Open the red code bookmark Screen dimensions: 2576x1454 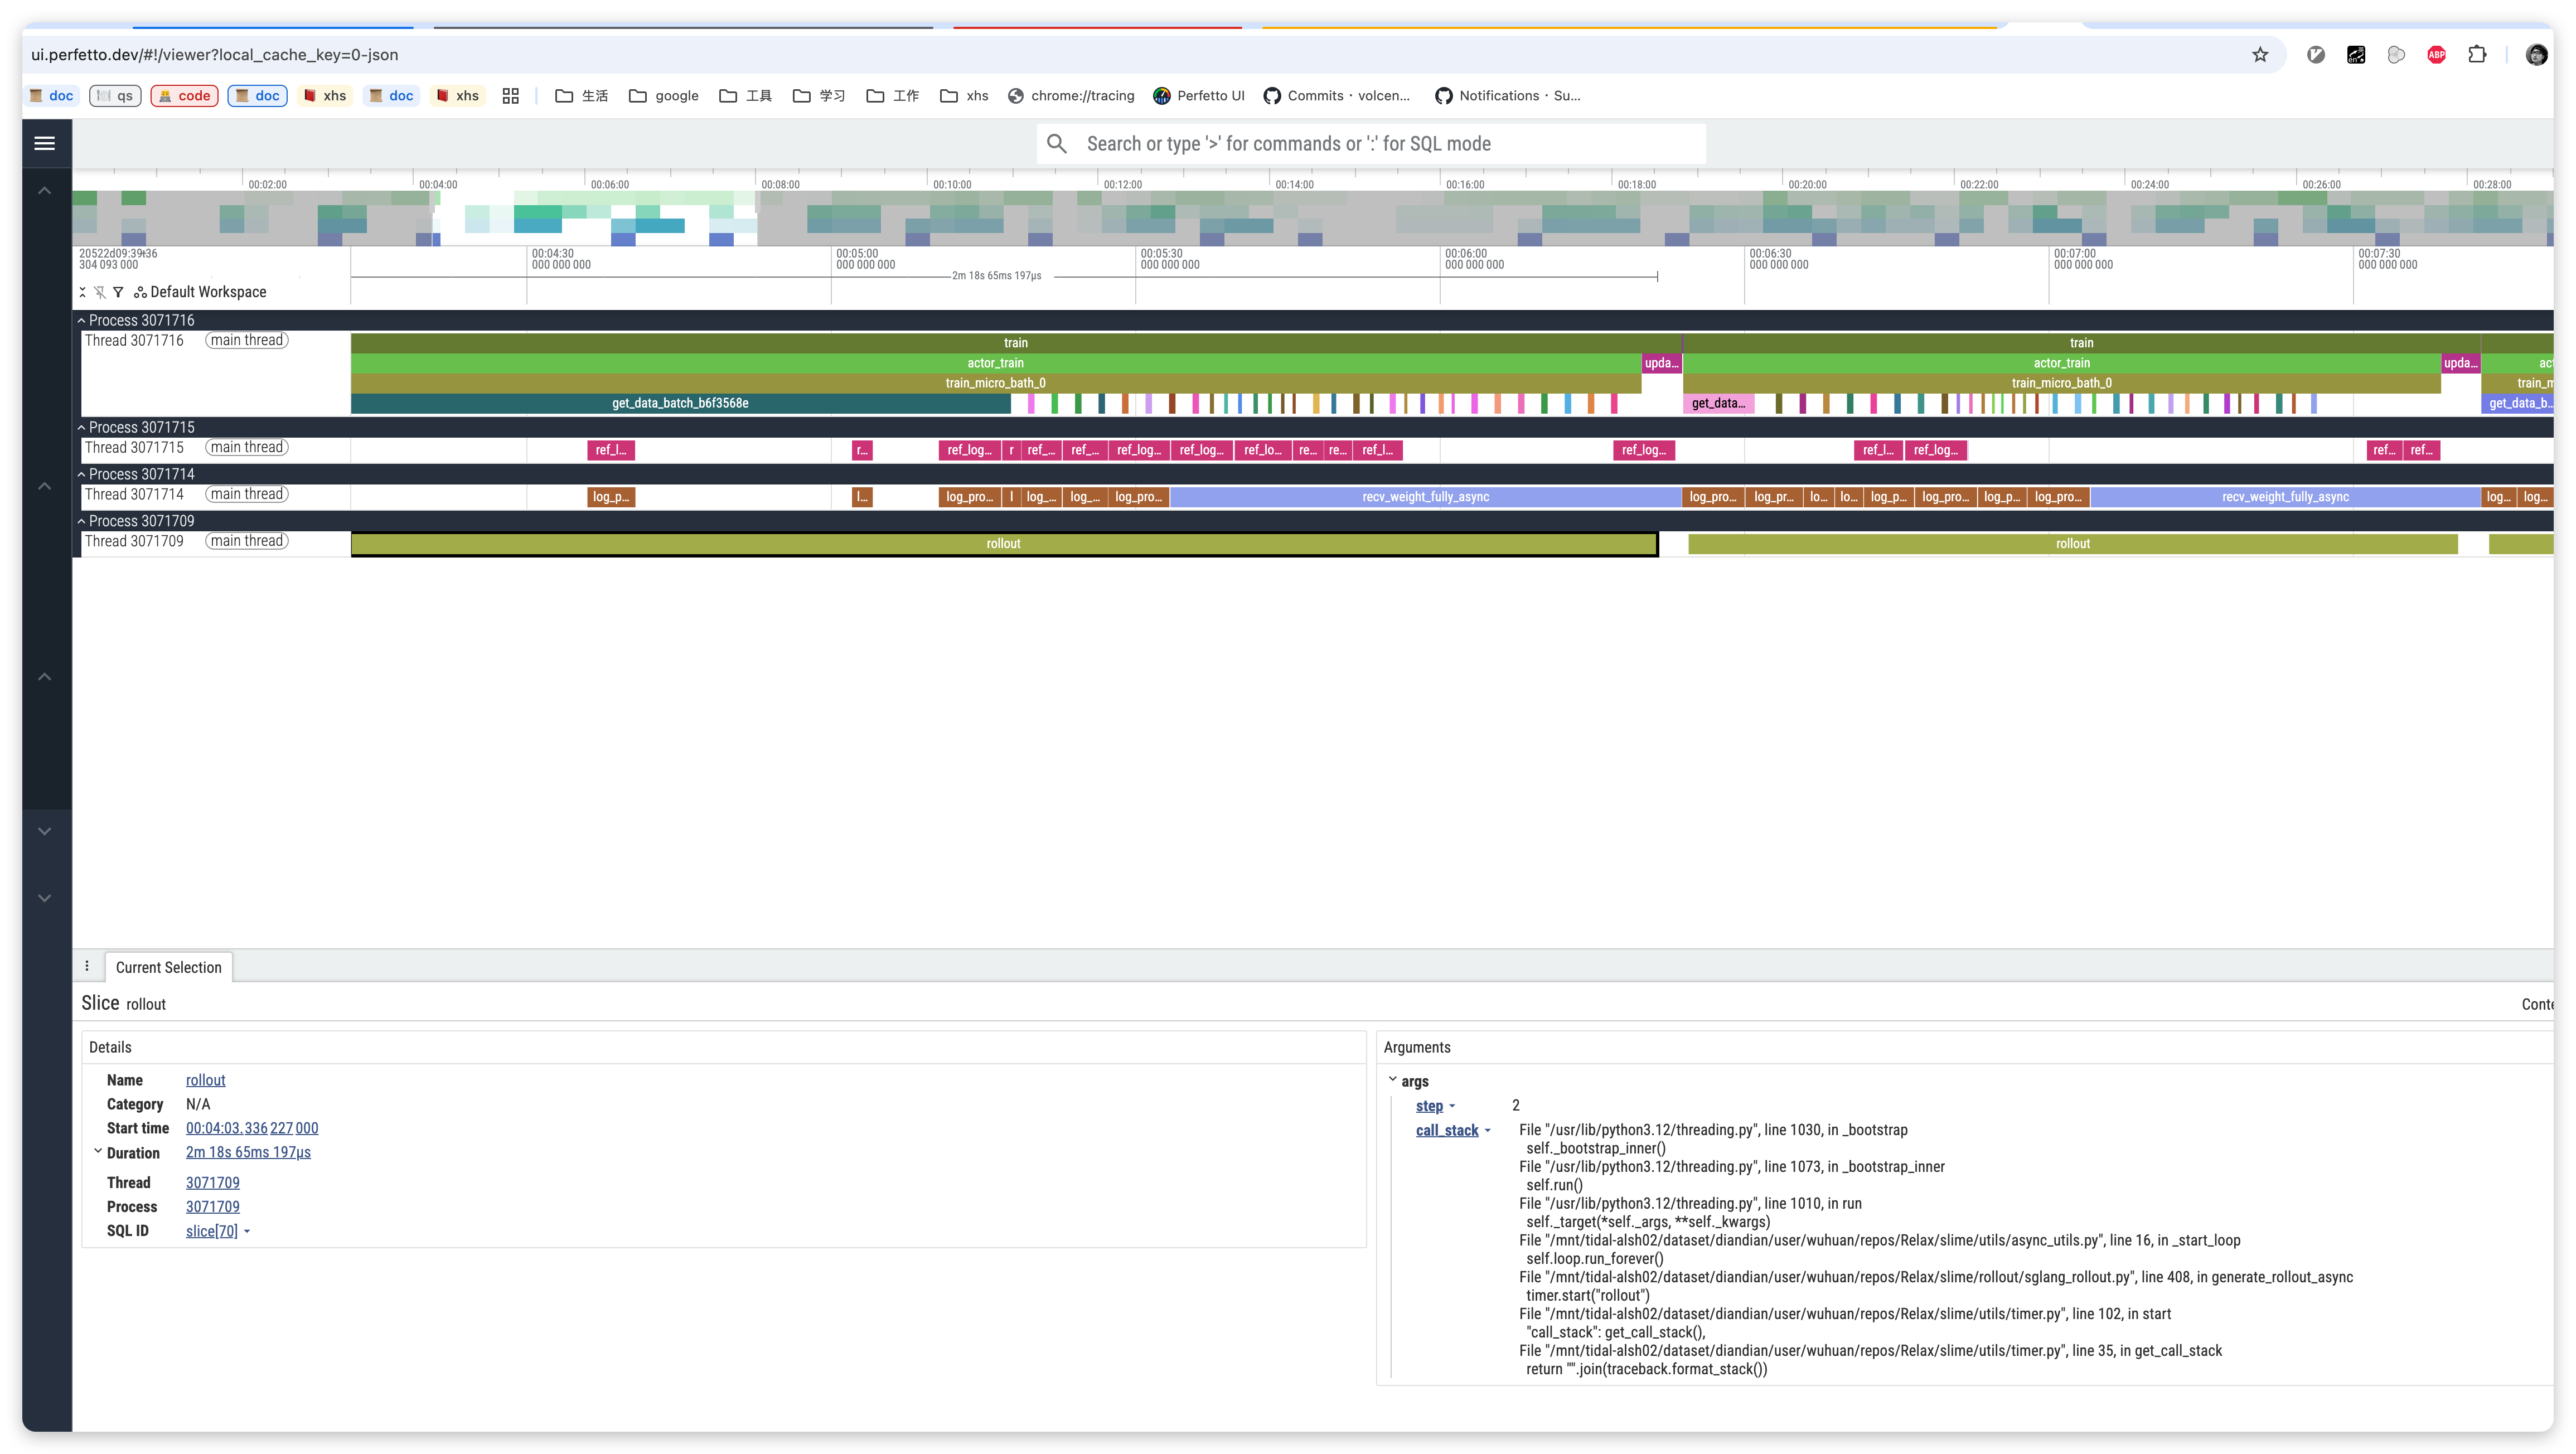(184, 96)
